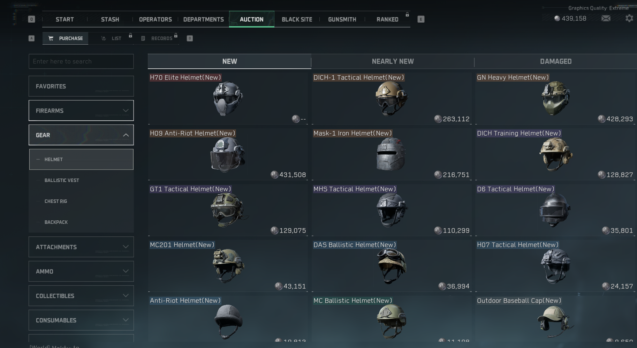The height and width of the screenshot is (348, 637).
Task: Click the shopping cart Purchase icon
Action: pos(51,38)
